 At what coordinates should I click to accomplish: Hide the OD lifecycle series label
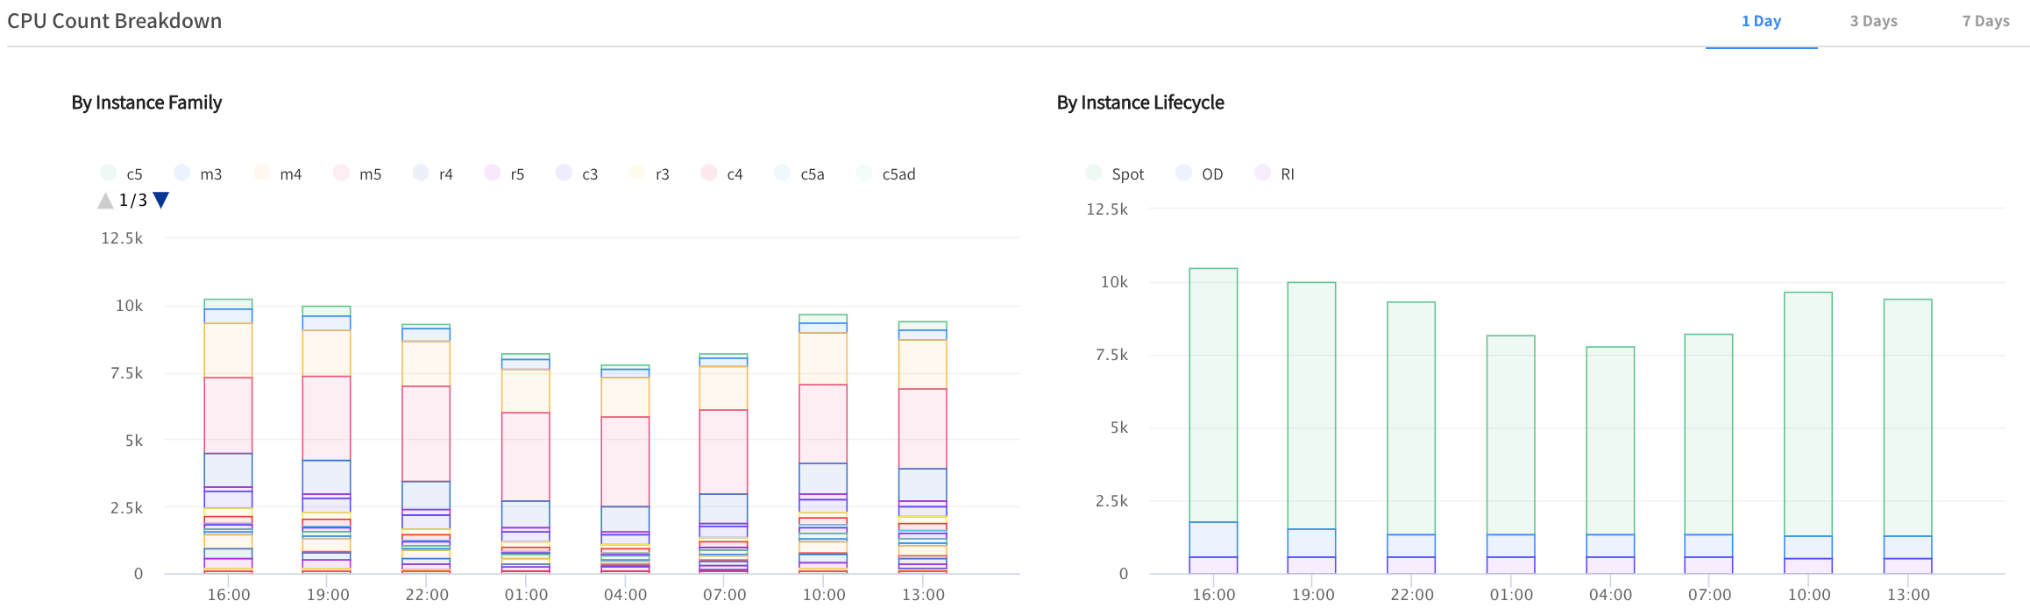[x=1212, y=174]
